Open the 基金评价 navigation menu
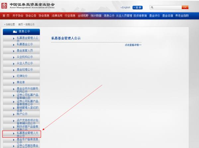The width and height of the screenshot is (199, 148). tap(155, 16)
